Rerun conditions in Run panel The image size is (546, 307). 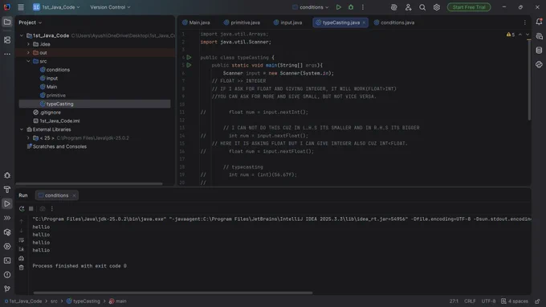click(22, 209)
